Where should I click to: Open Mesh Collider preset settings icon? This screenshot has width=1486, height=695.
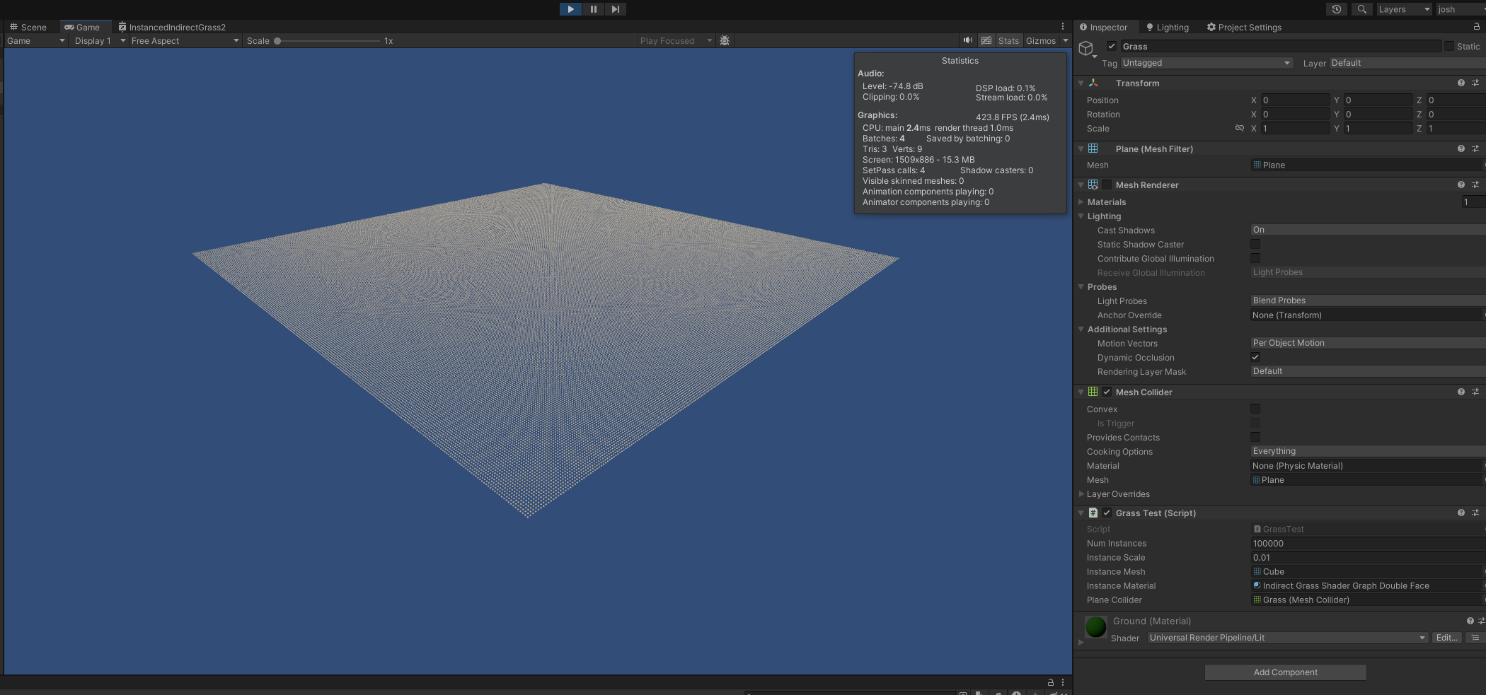point(1475,392)
